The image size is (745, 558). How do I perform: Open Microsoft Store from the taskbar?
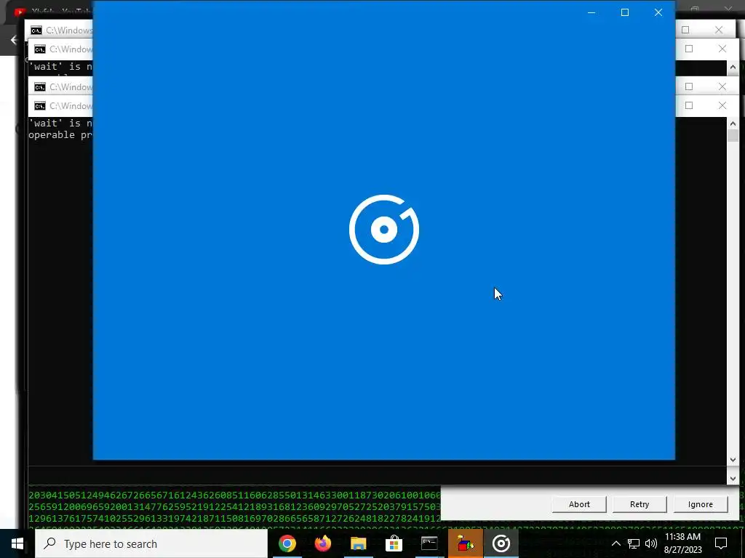(394, 543)
